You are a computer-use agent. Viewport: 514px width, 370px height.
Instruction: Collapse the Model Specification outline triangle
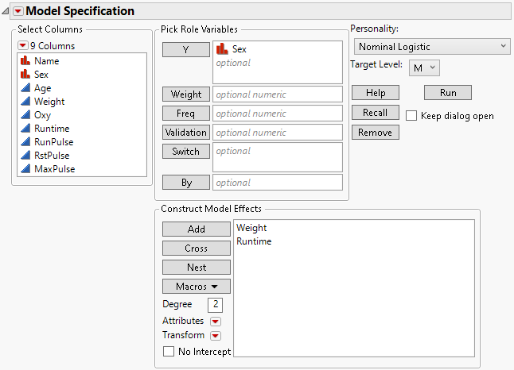[6, 11]
